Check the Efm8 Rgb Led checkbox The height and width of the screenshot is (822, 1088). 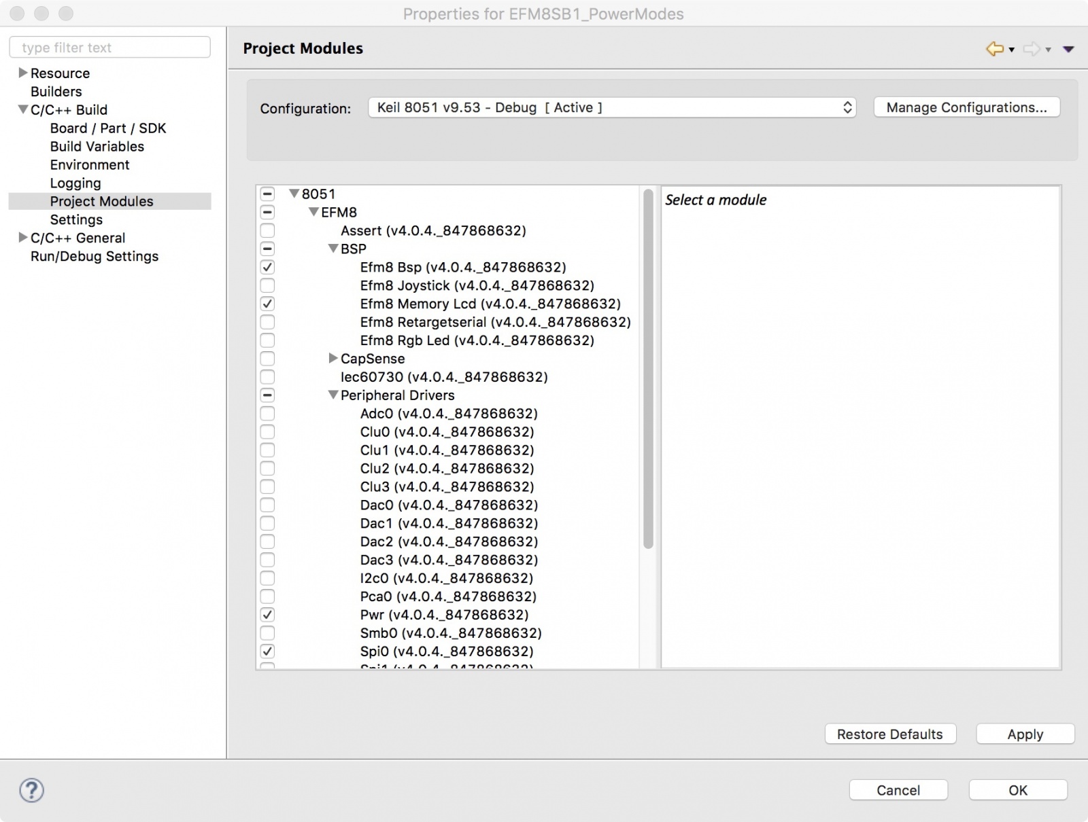coord(267,340)
